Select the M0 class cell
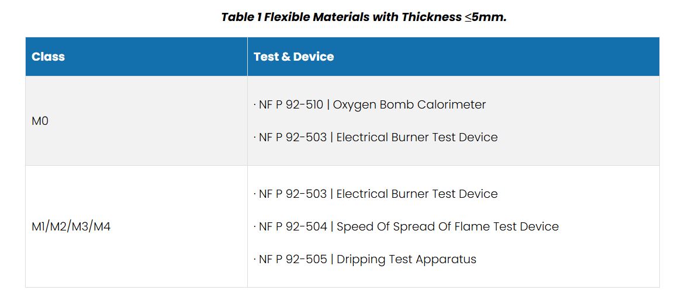 click(x=40, y=121)
